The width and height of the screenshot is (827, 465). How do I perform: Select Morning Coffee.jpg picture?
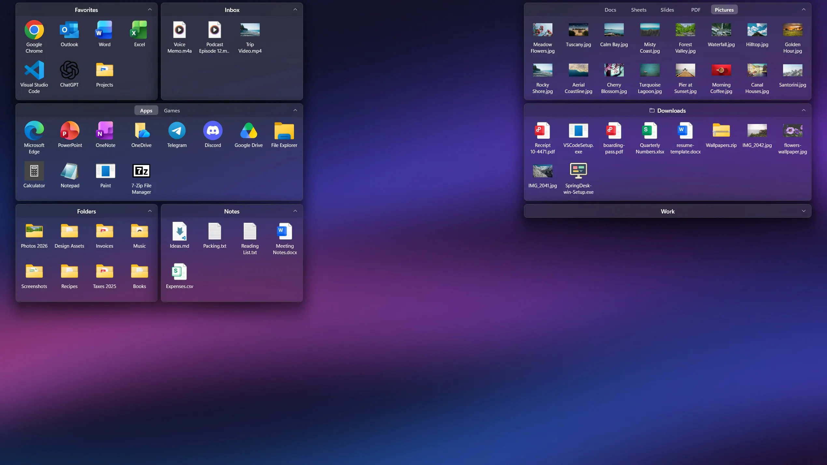(x=721, y=70)
